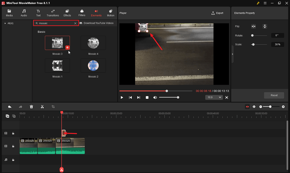
Task: Click the Scale 30% value field
Action: (x=277, y=44)
